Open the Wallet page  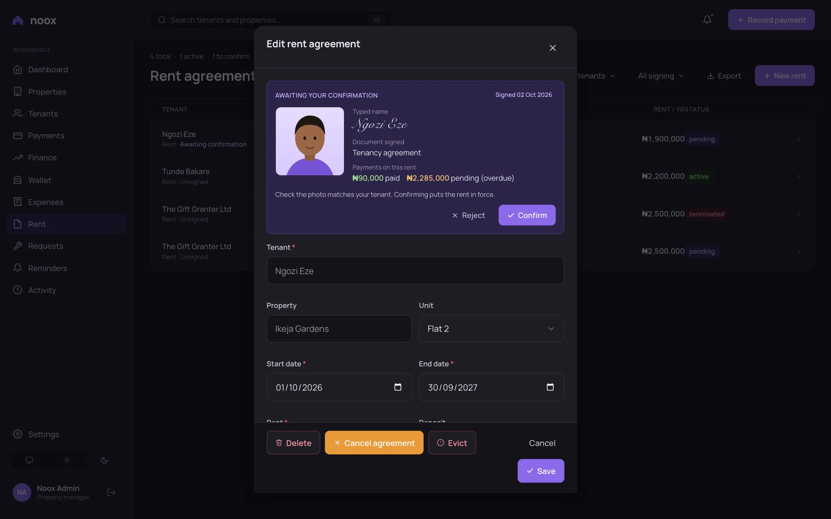(x=67, y=180)
